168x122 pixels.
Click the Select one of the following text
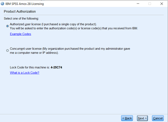click(21, 19)
